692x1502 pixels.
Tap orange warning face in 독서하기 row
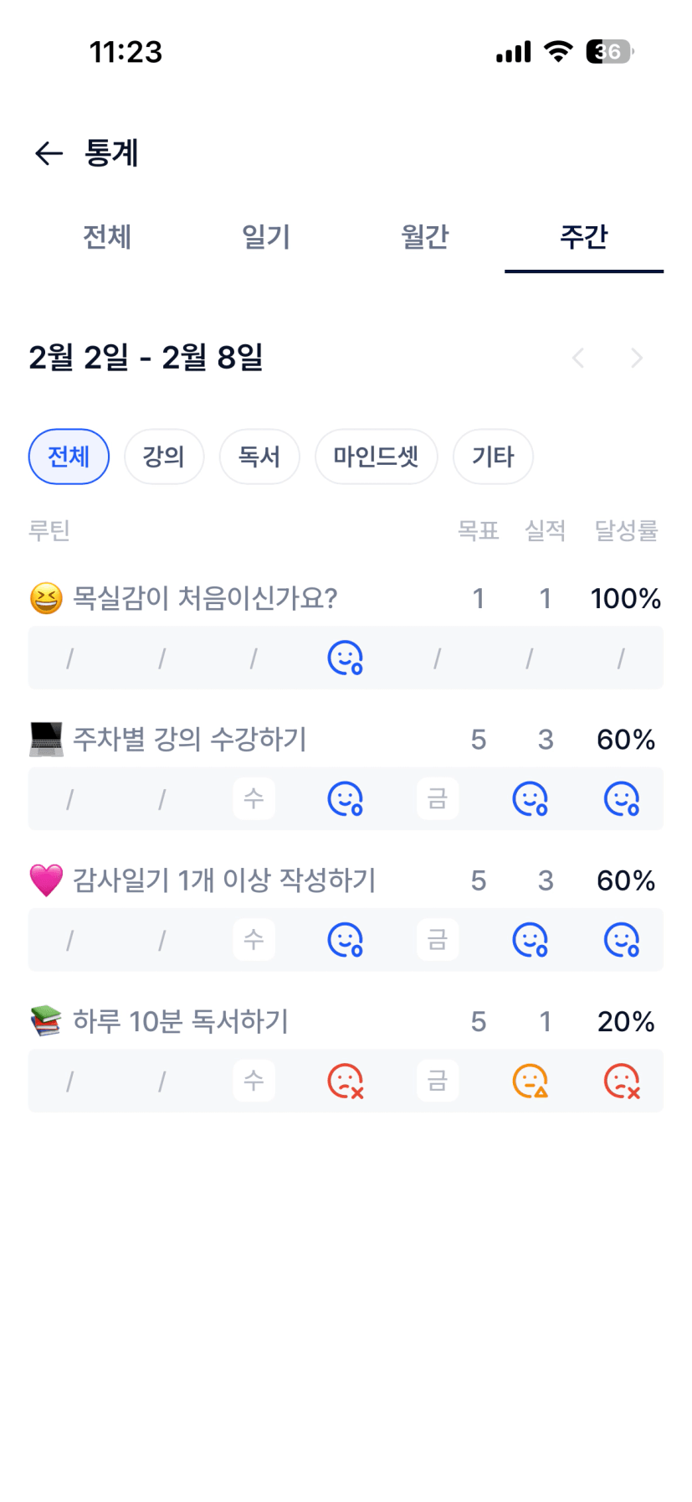(x=530, y=1081)
